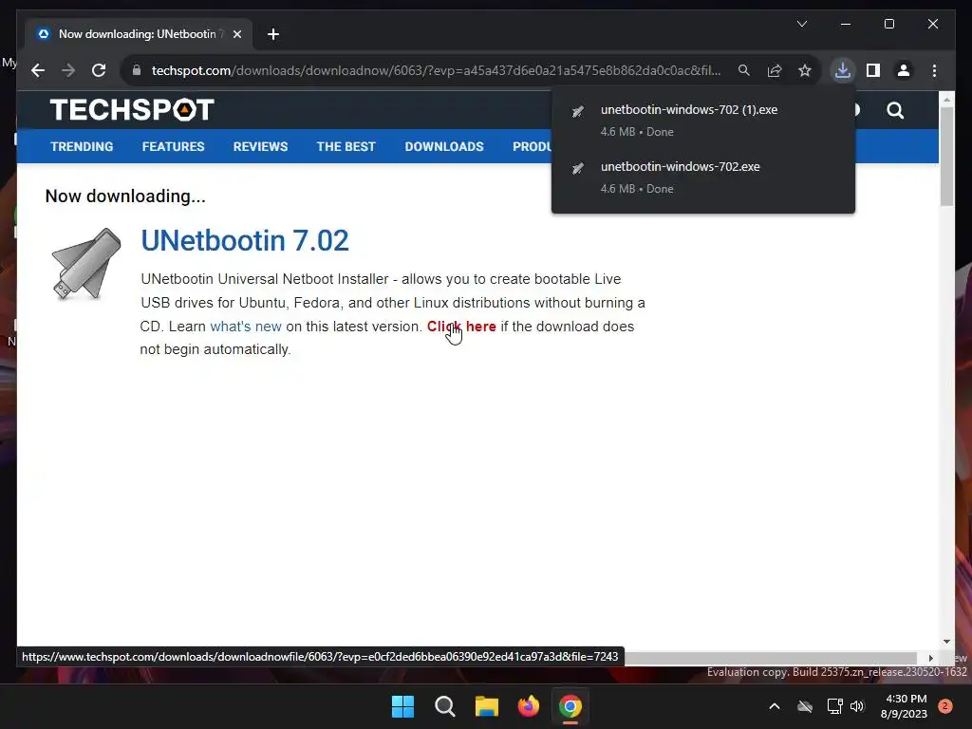Show hidden system tray icons
Image resolution: width=972 pixels, height=729 pixels.
click(775, 706)
